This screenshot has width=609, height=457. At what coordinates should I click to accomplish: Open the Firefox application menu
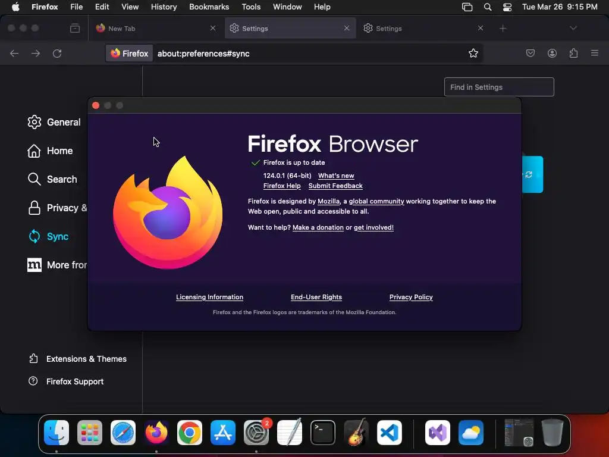pos(45,7)
